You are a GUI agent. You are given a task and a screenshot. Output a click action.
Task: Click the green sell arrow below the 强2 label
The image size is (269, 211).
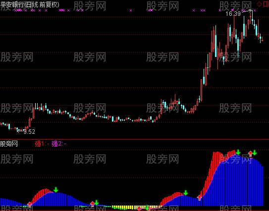pyautogui.click(x=56, y=190)
